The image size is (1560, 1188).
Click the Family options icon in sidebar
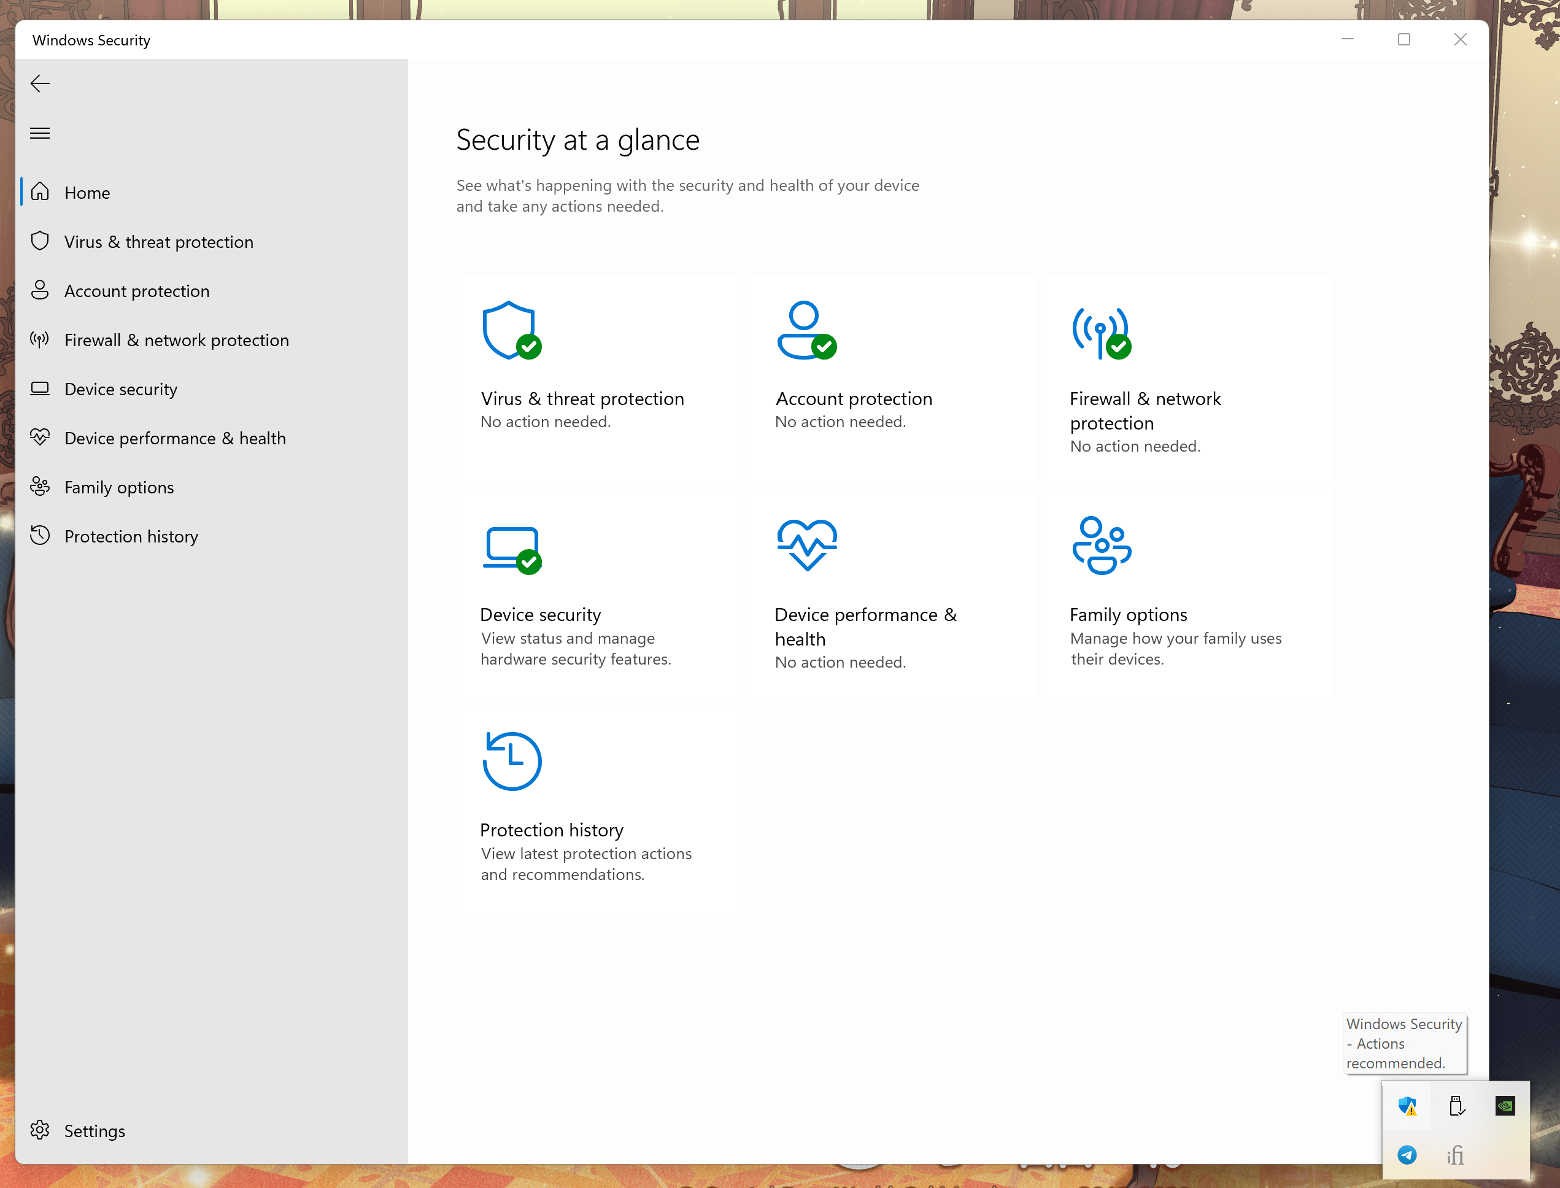pyautogui.click(x=41, y=487)
